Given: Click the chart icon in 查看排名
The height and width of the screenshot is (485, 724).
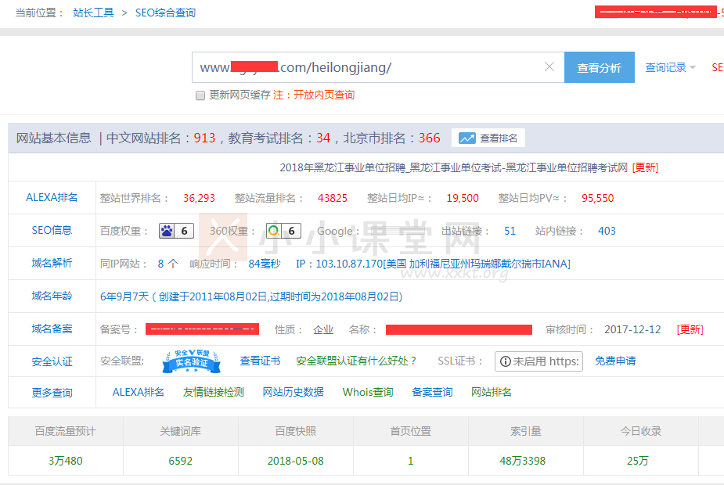Looking at the screenshot, I should pos(466,138).
